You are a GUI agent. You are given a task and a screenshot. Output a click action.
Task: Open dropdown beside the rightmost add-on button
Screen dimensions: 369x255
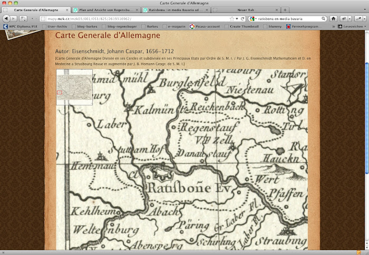[x=365, y=19]
